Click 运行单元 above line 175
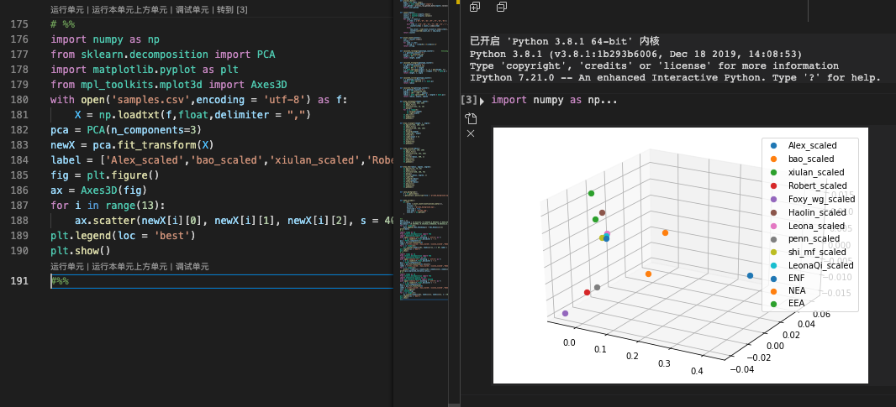The width and height of the screenshot is (896, 407). tap(67, 10)
